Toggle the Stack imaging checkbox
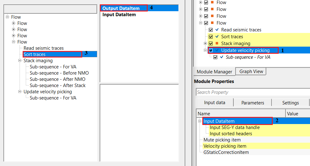 click(211, 44)
